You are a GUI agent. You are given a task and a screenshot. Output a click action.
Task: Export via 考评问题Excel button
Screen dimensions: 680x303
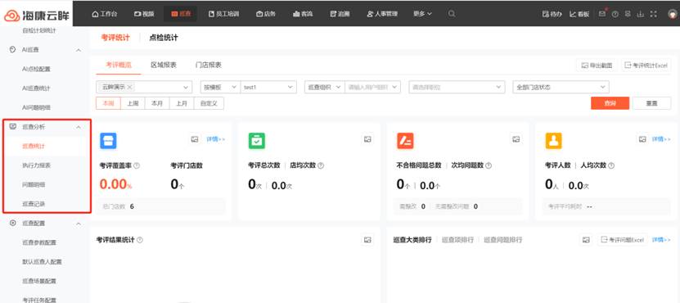pos(623,240)
